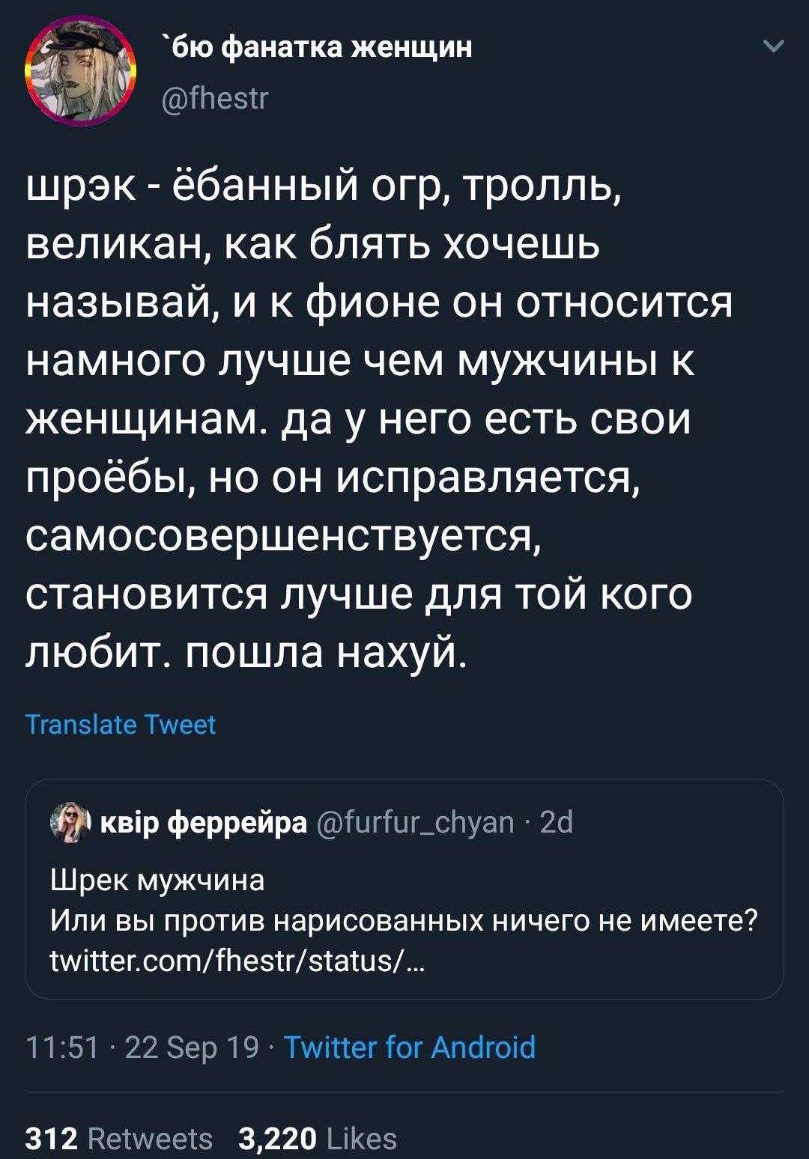The height and width of the screenshot is (1159, 809).
Task: Open quoted tweet line "Шрек мужчина"
Action: (157, 880)
